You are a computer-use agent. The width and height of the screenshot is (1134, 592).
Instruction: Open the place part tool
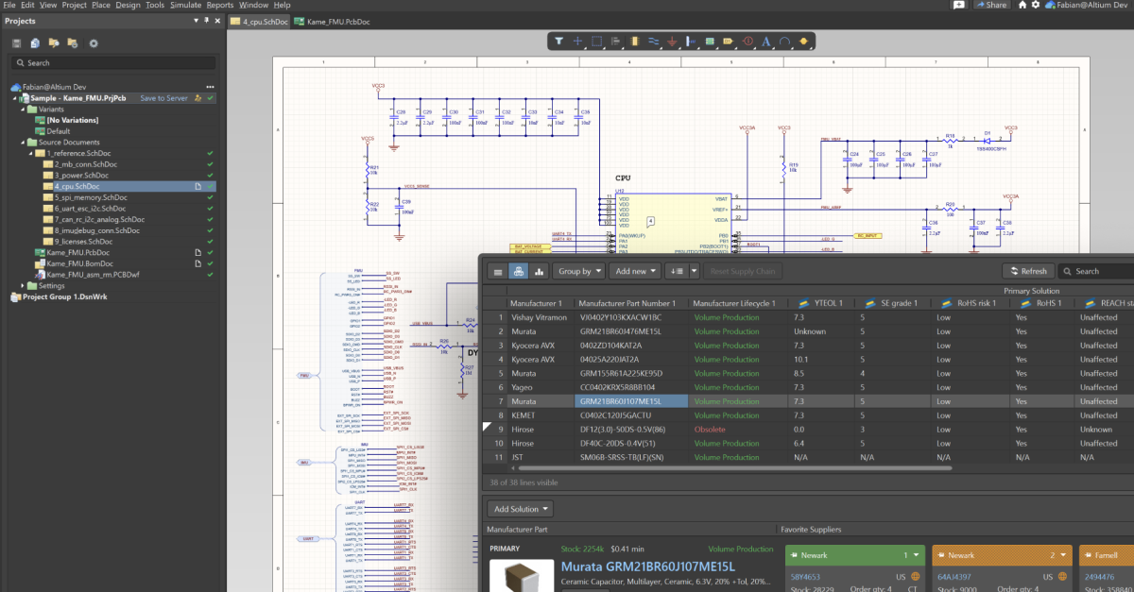point(635,41)
